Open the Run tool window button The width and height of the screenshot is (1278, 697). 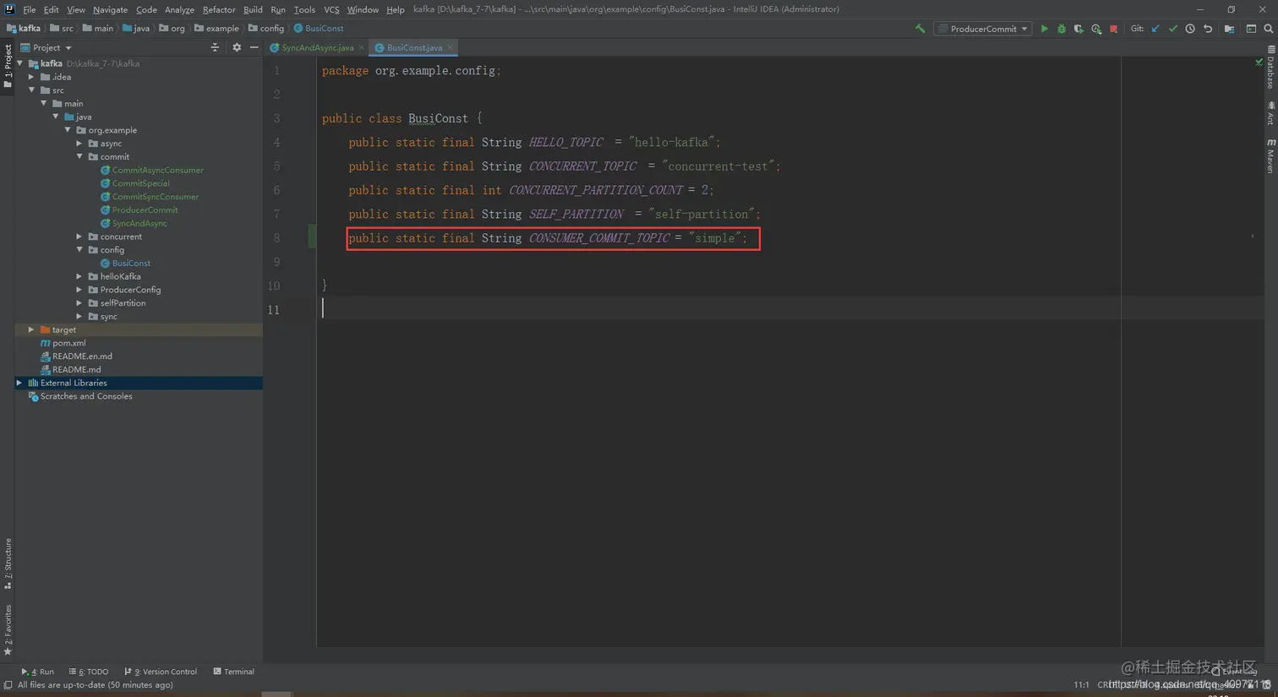38,672
